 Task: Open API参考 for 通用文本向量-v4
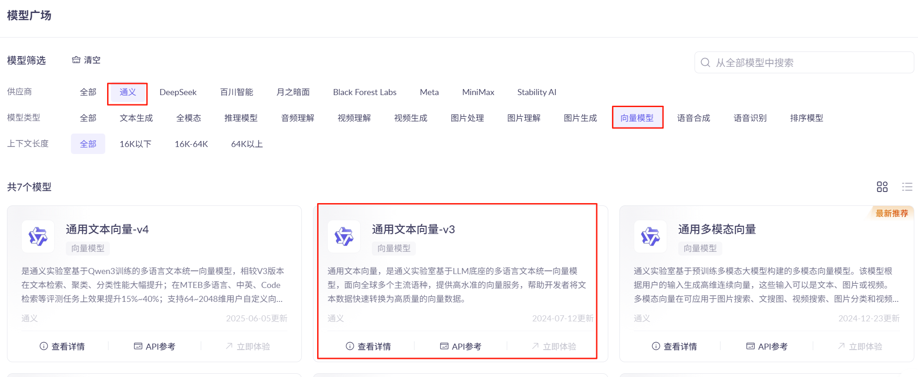tap(154, 346)
